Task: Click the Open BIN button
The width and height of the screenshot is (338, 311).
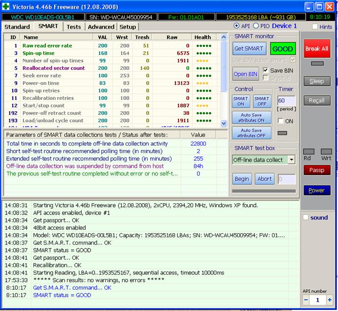Action: tap(245, 74)
